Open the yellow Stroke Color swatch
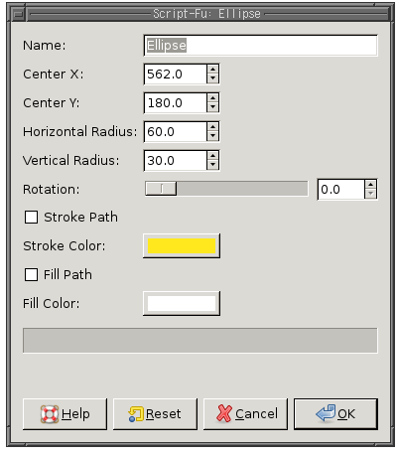The image size is (398, 456). click(182, 246)
